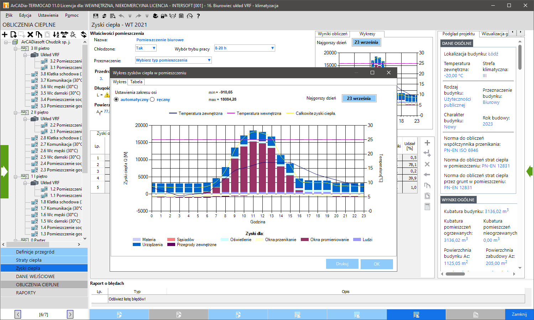Select 3.8 Klatka schodowa tree item
The height and width of the screenshot is (320, 534).
click(61, 74)
